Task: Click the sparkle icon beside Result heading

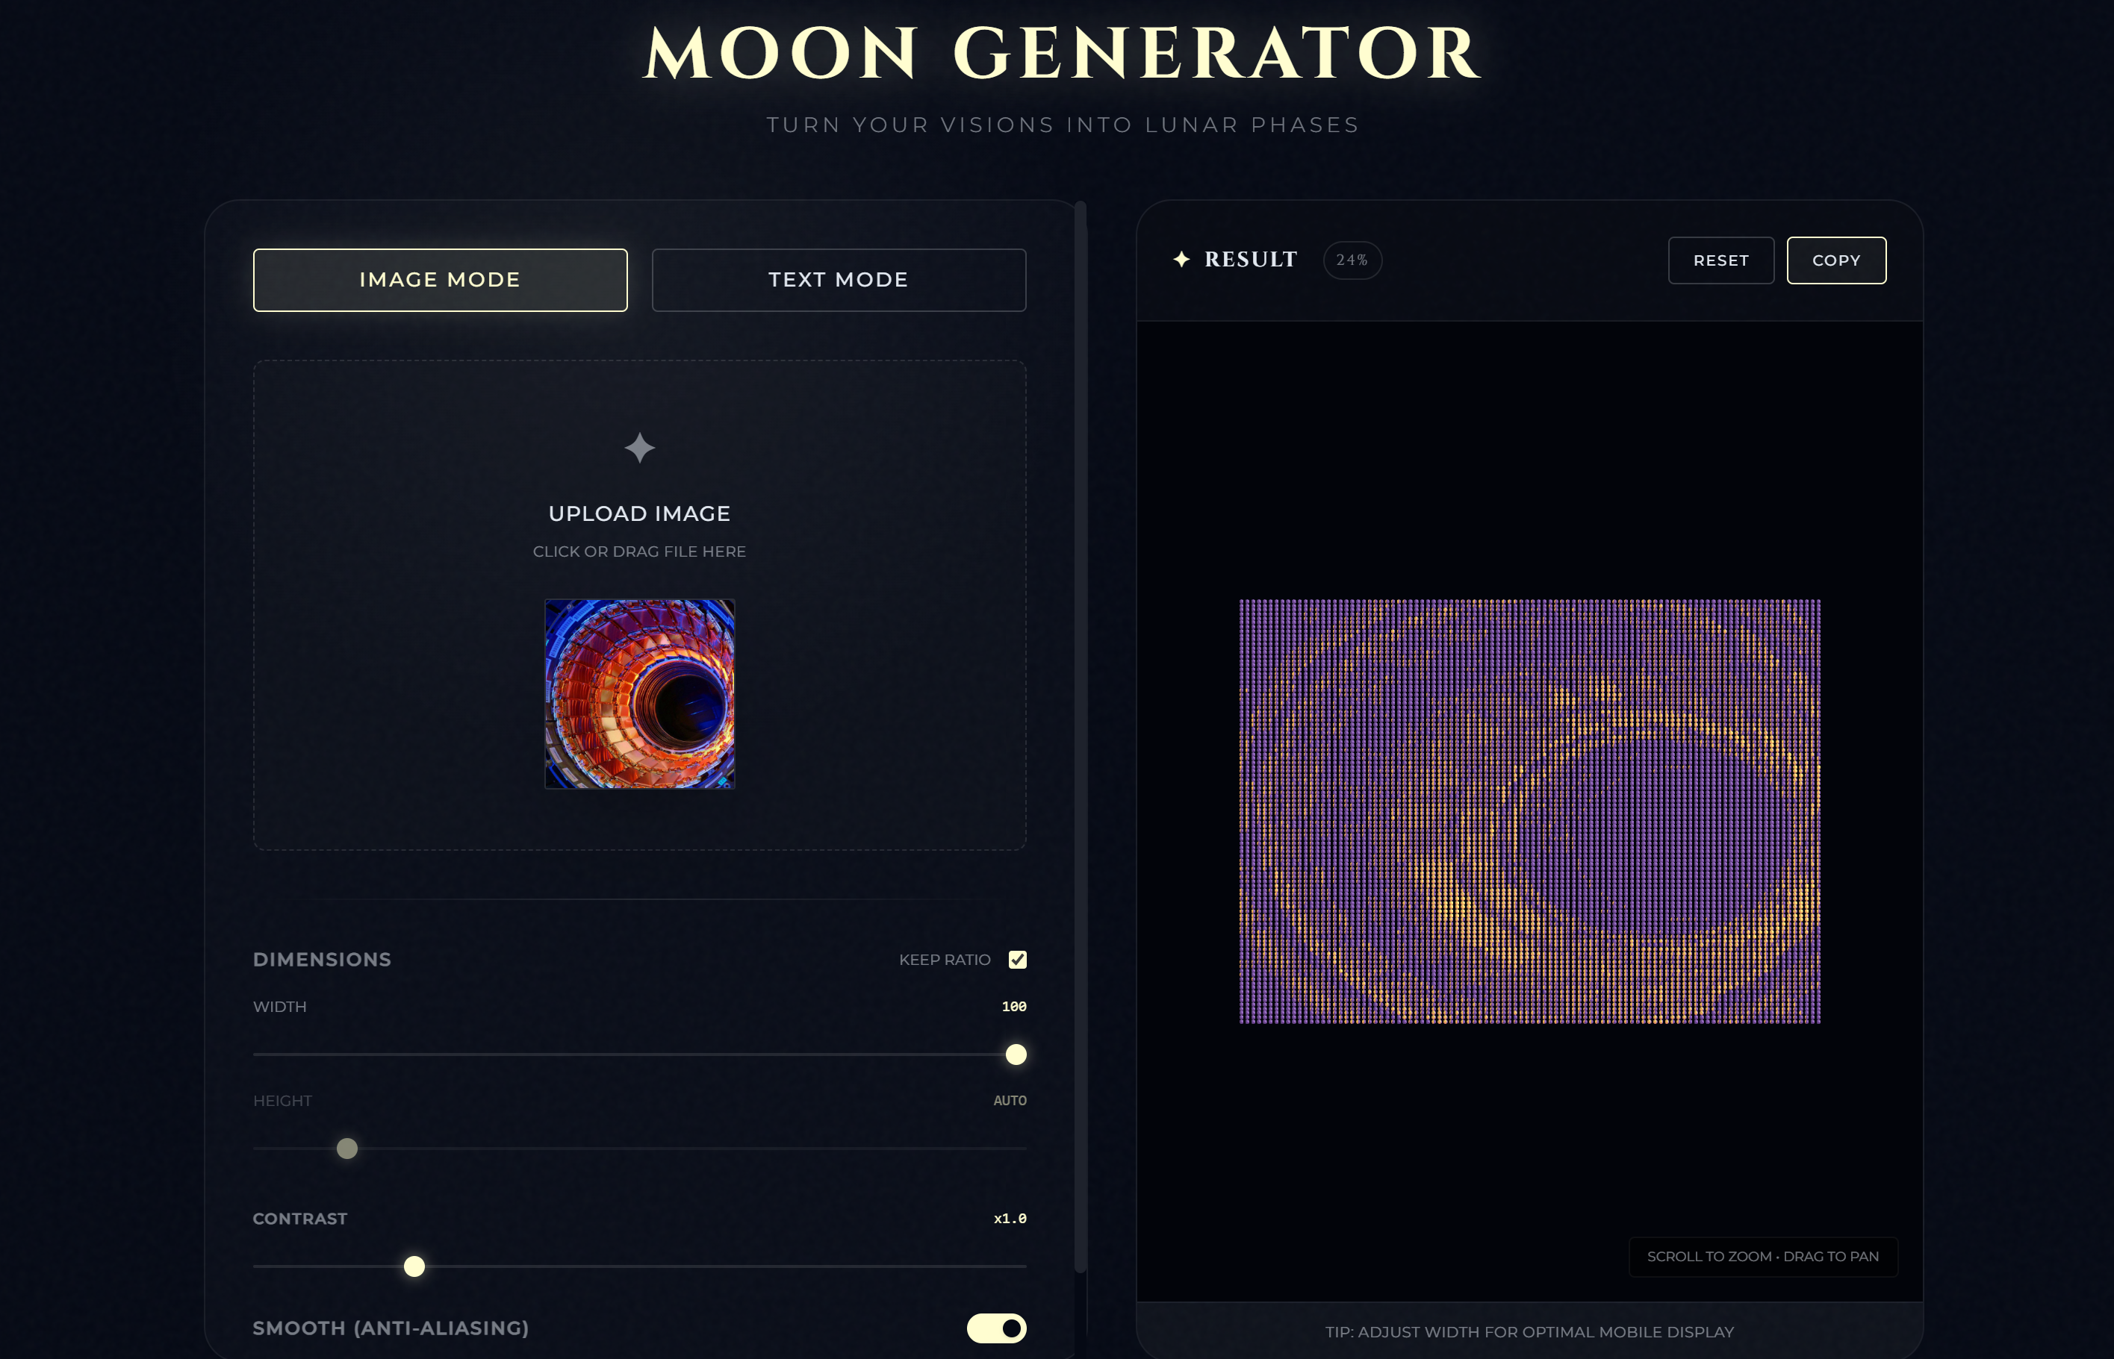Action: [1181, 260]
